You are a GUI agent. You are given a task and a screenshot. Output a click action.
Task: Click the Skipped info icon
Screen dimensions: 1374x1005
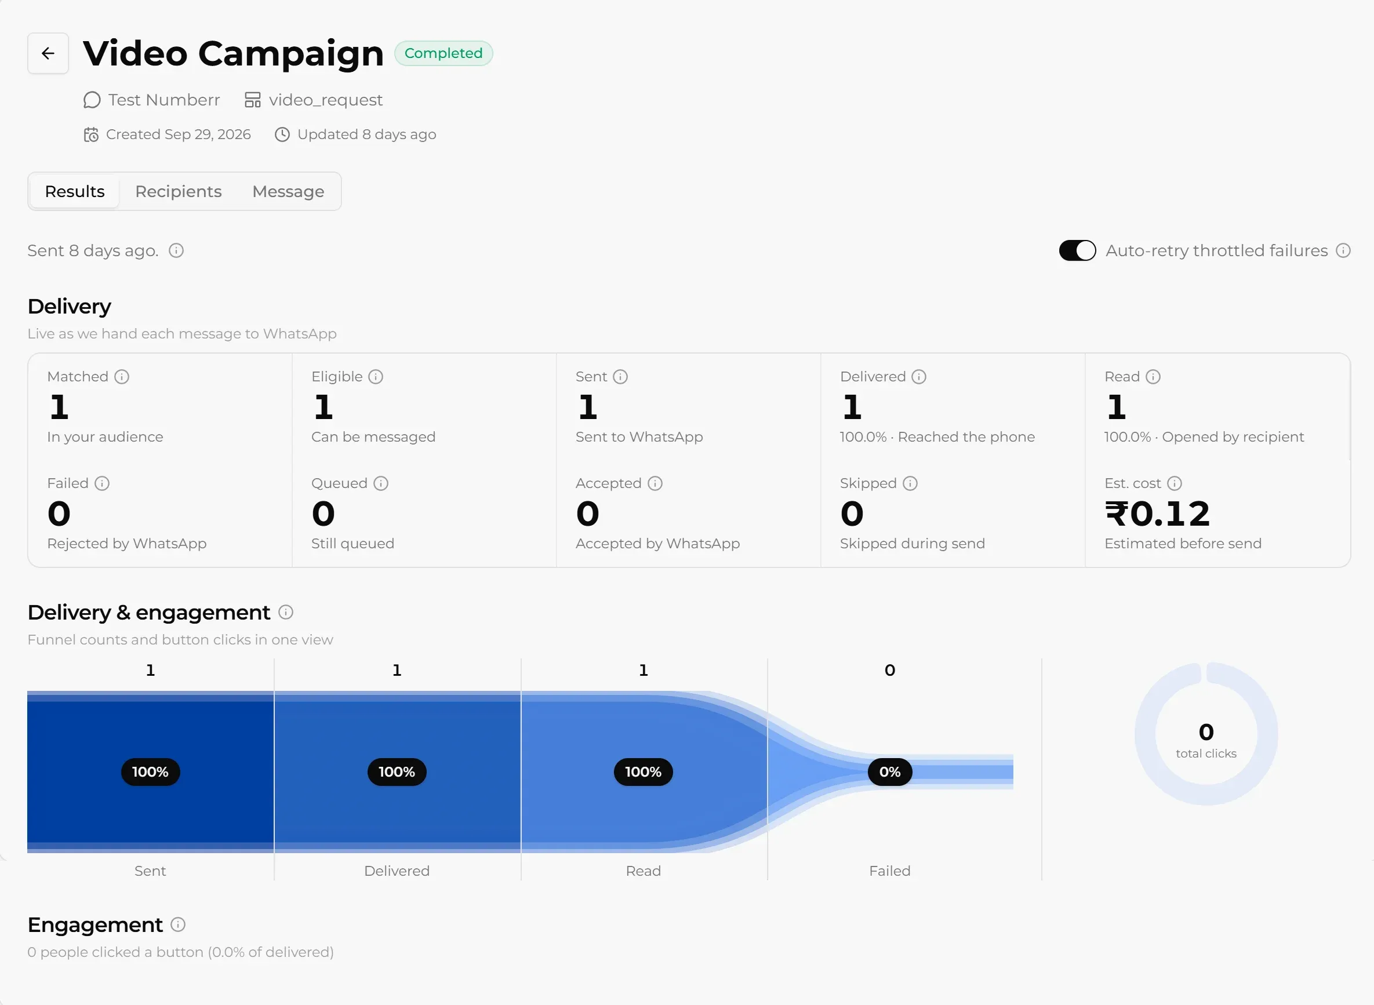pyautogui.click(x=910, y=483)
